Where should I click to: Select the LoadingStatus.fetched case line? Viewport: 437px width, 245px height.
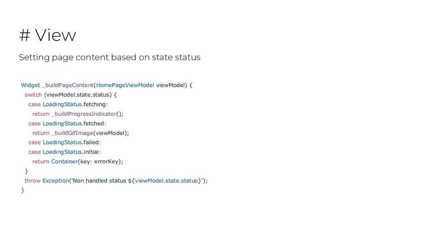point(67,123)
